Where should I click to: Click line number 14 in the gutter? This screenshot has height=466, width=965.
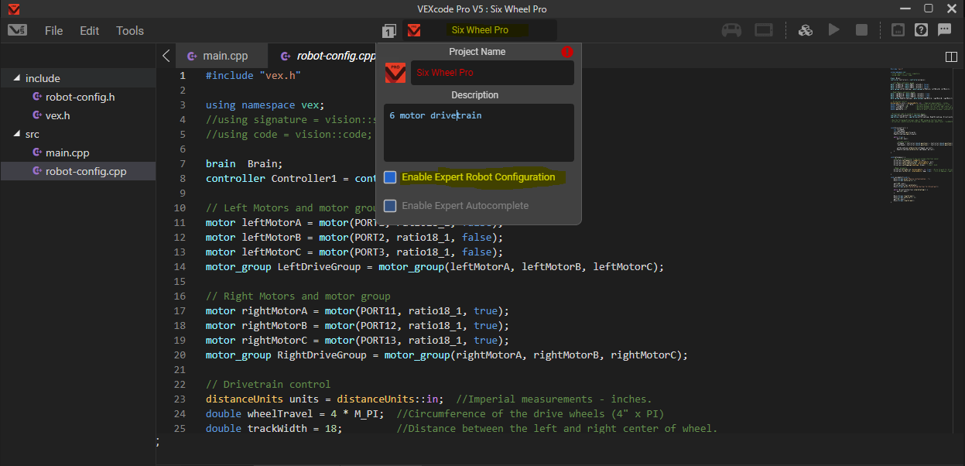pyautogui.click(x=180, y=266)
